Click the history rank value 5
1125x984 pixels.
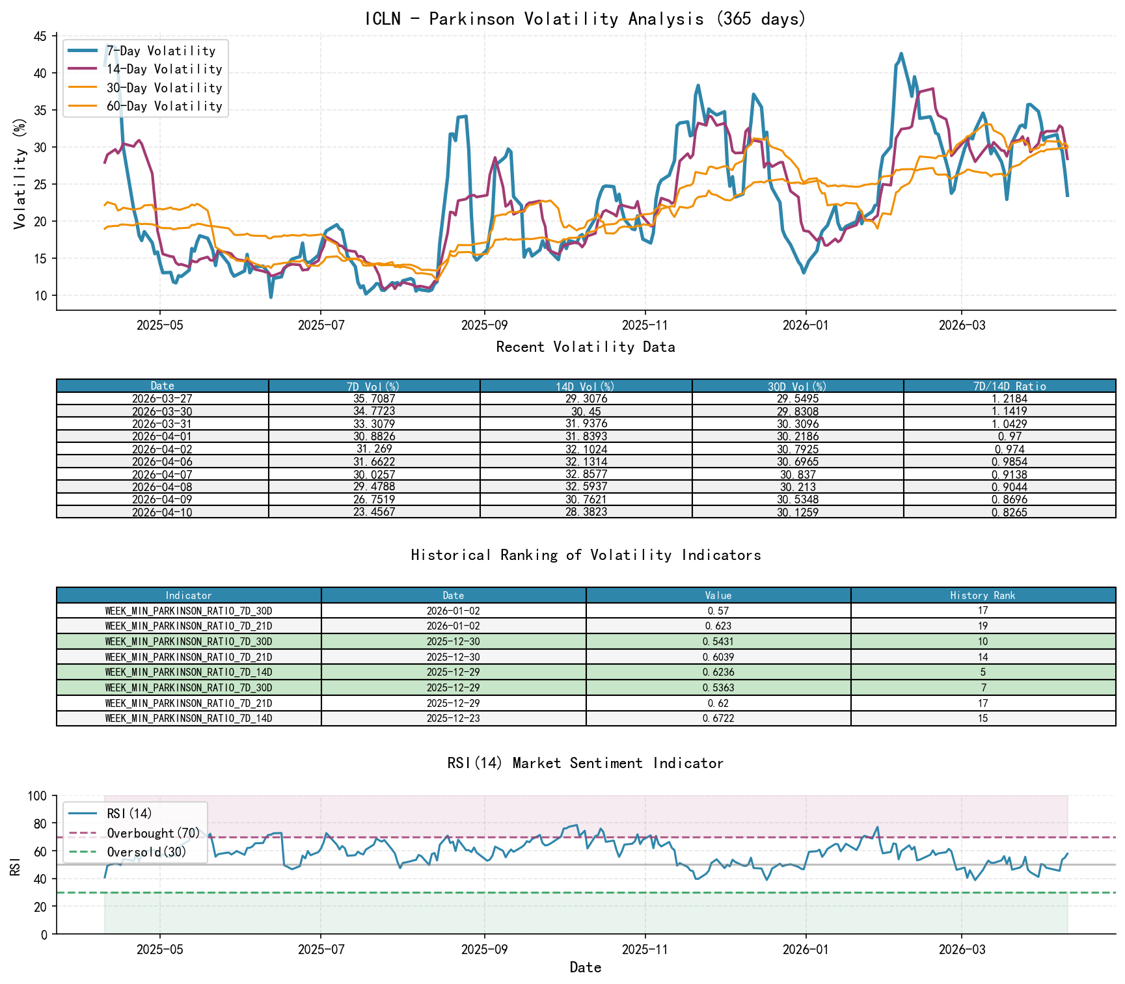click(x=983, y=672)
